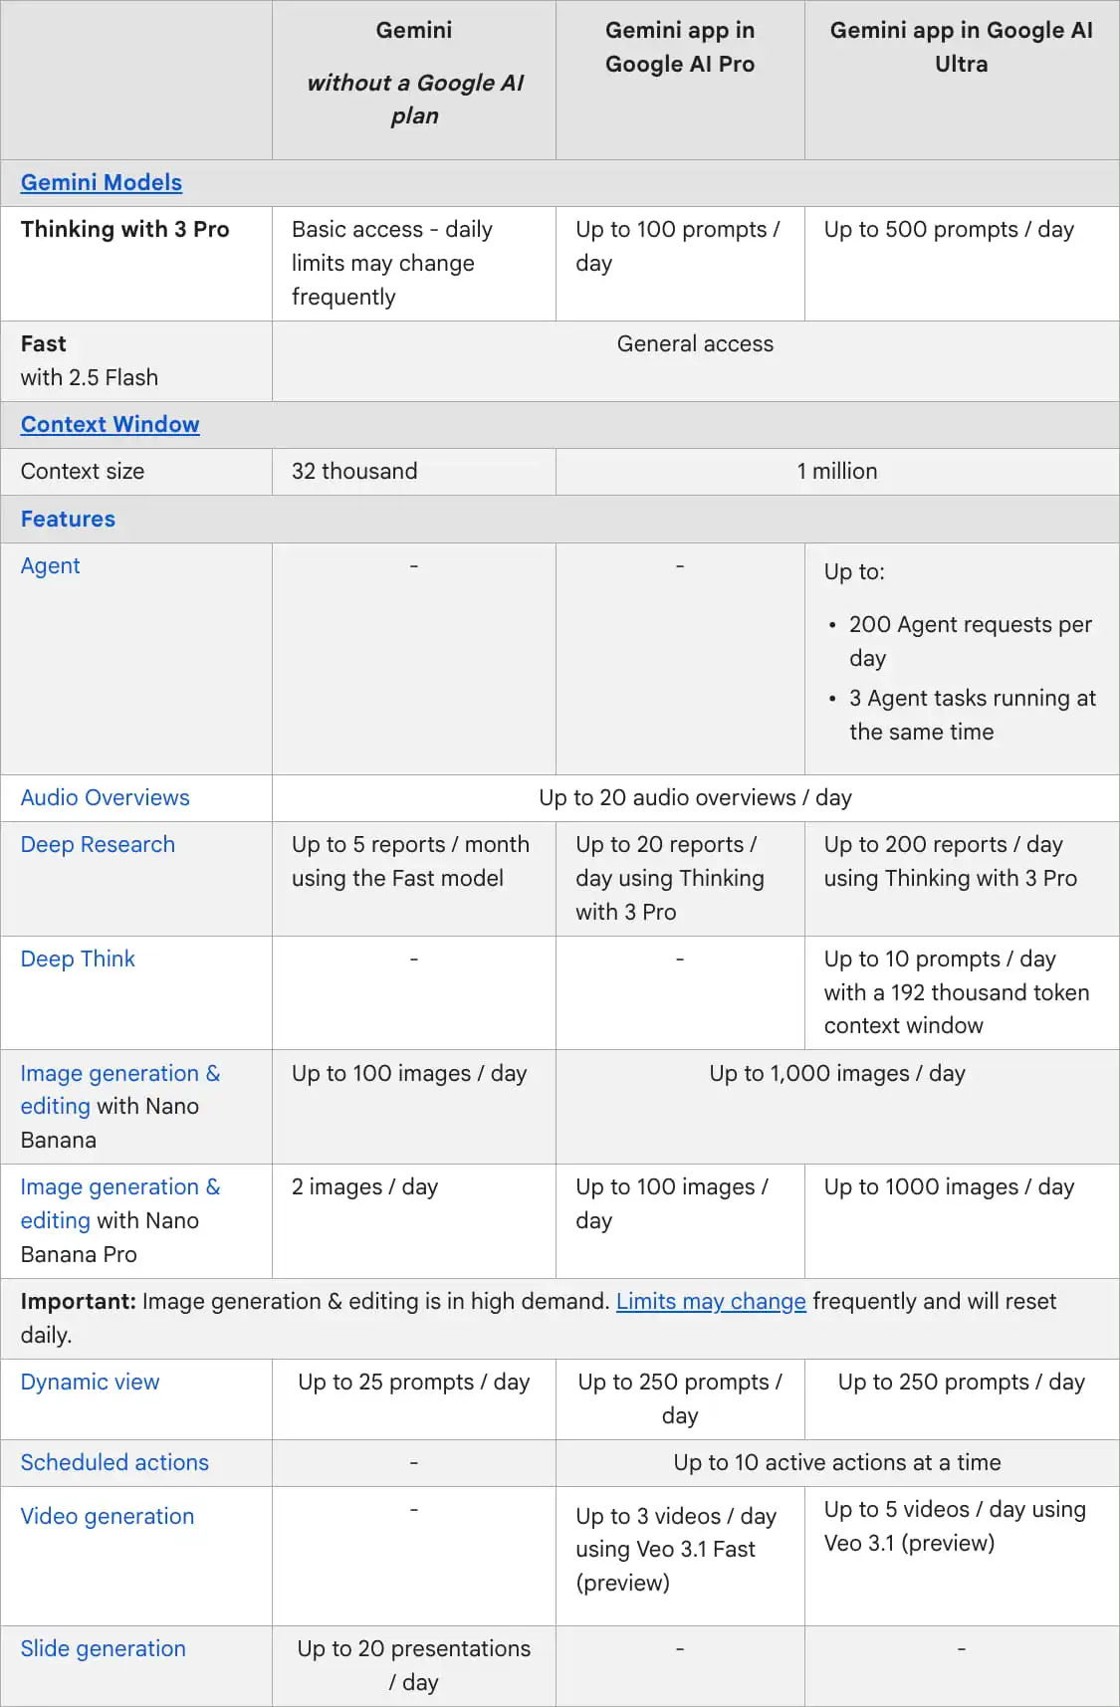This screenshot has height=1707, width=1120.
Task: Click the Features section heading
Action: coord(68,519)
